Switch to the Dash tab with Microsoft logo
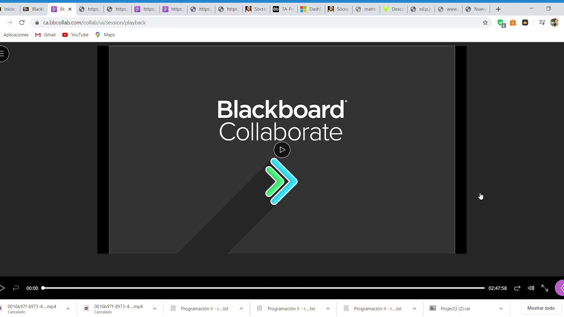 tap(311, 9)
